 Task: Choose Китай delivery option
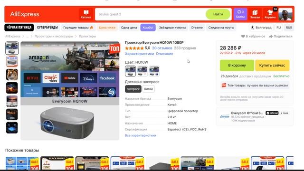tap(149, 89)
